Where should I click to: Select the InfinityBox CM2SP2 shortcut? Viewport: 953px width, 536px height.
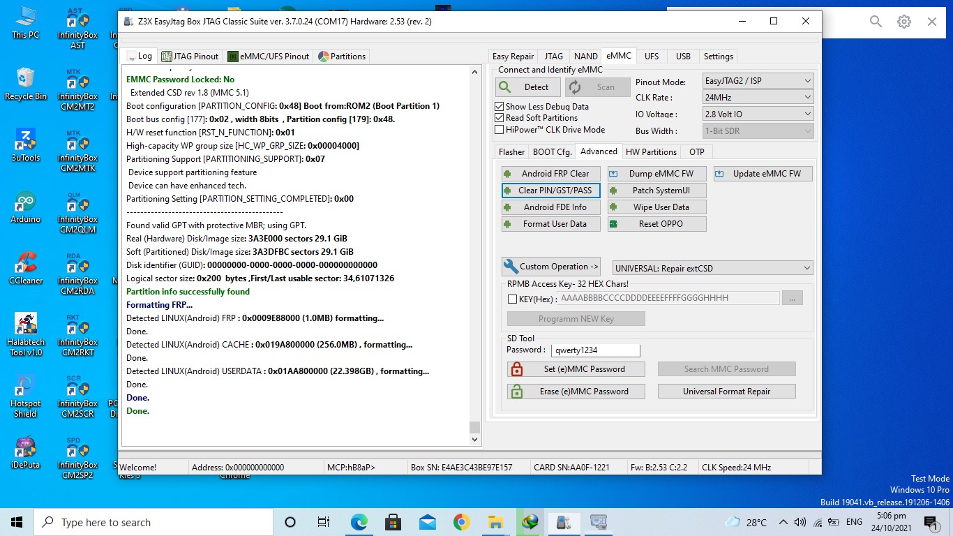(77, 458)
